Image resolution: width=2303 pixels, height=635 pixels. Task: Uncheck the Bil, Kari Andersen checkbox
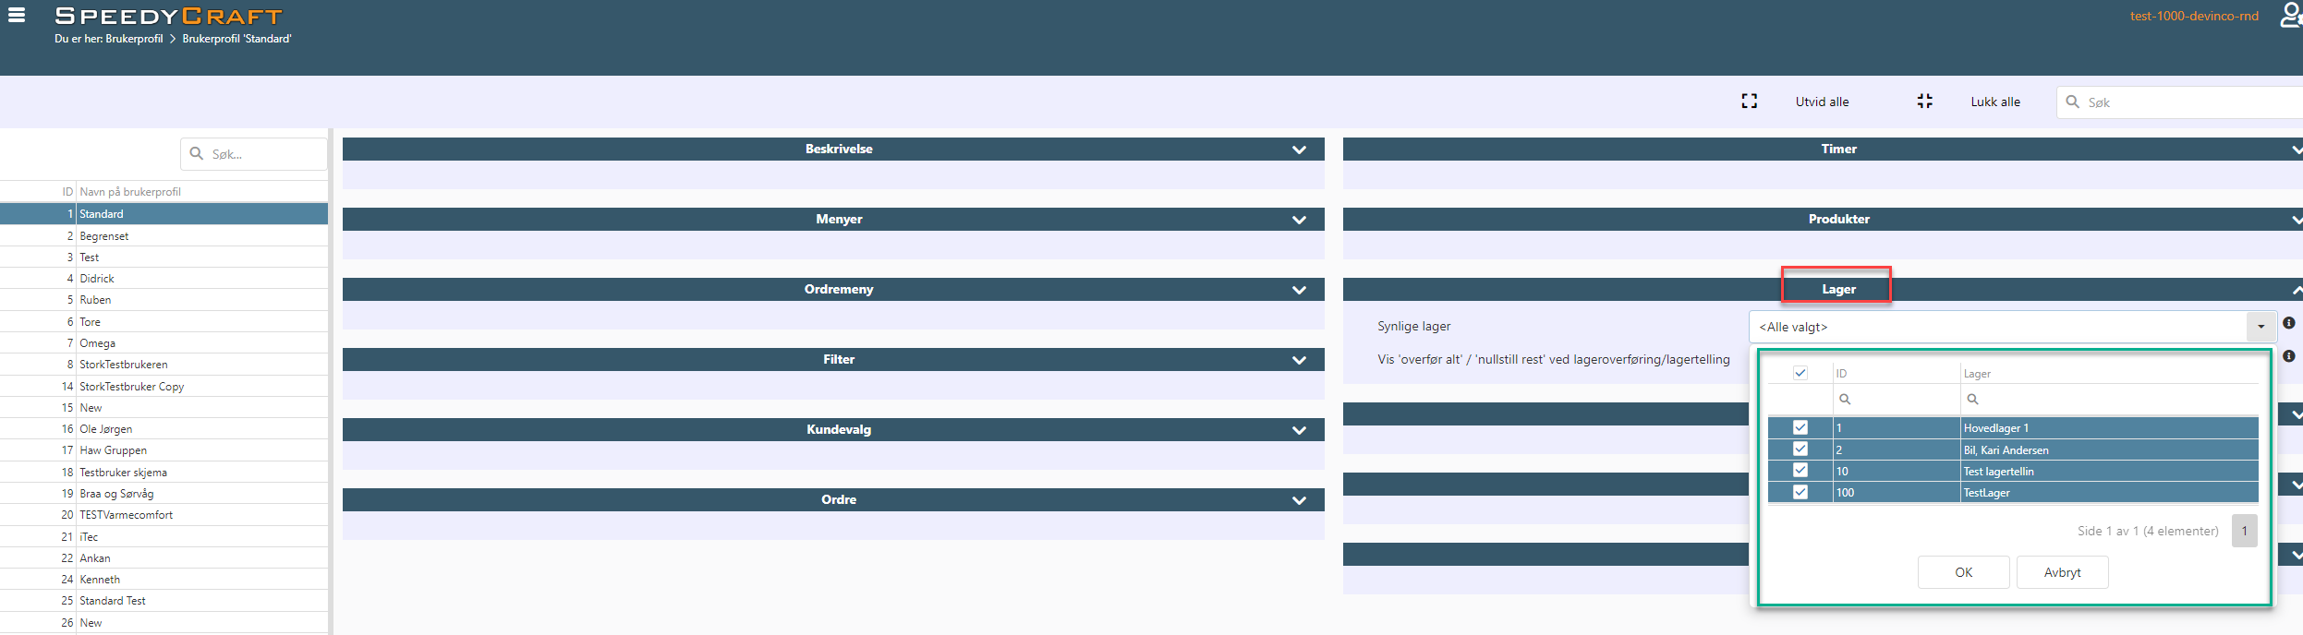pos(1800,449)
